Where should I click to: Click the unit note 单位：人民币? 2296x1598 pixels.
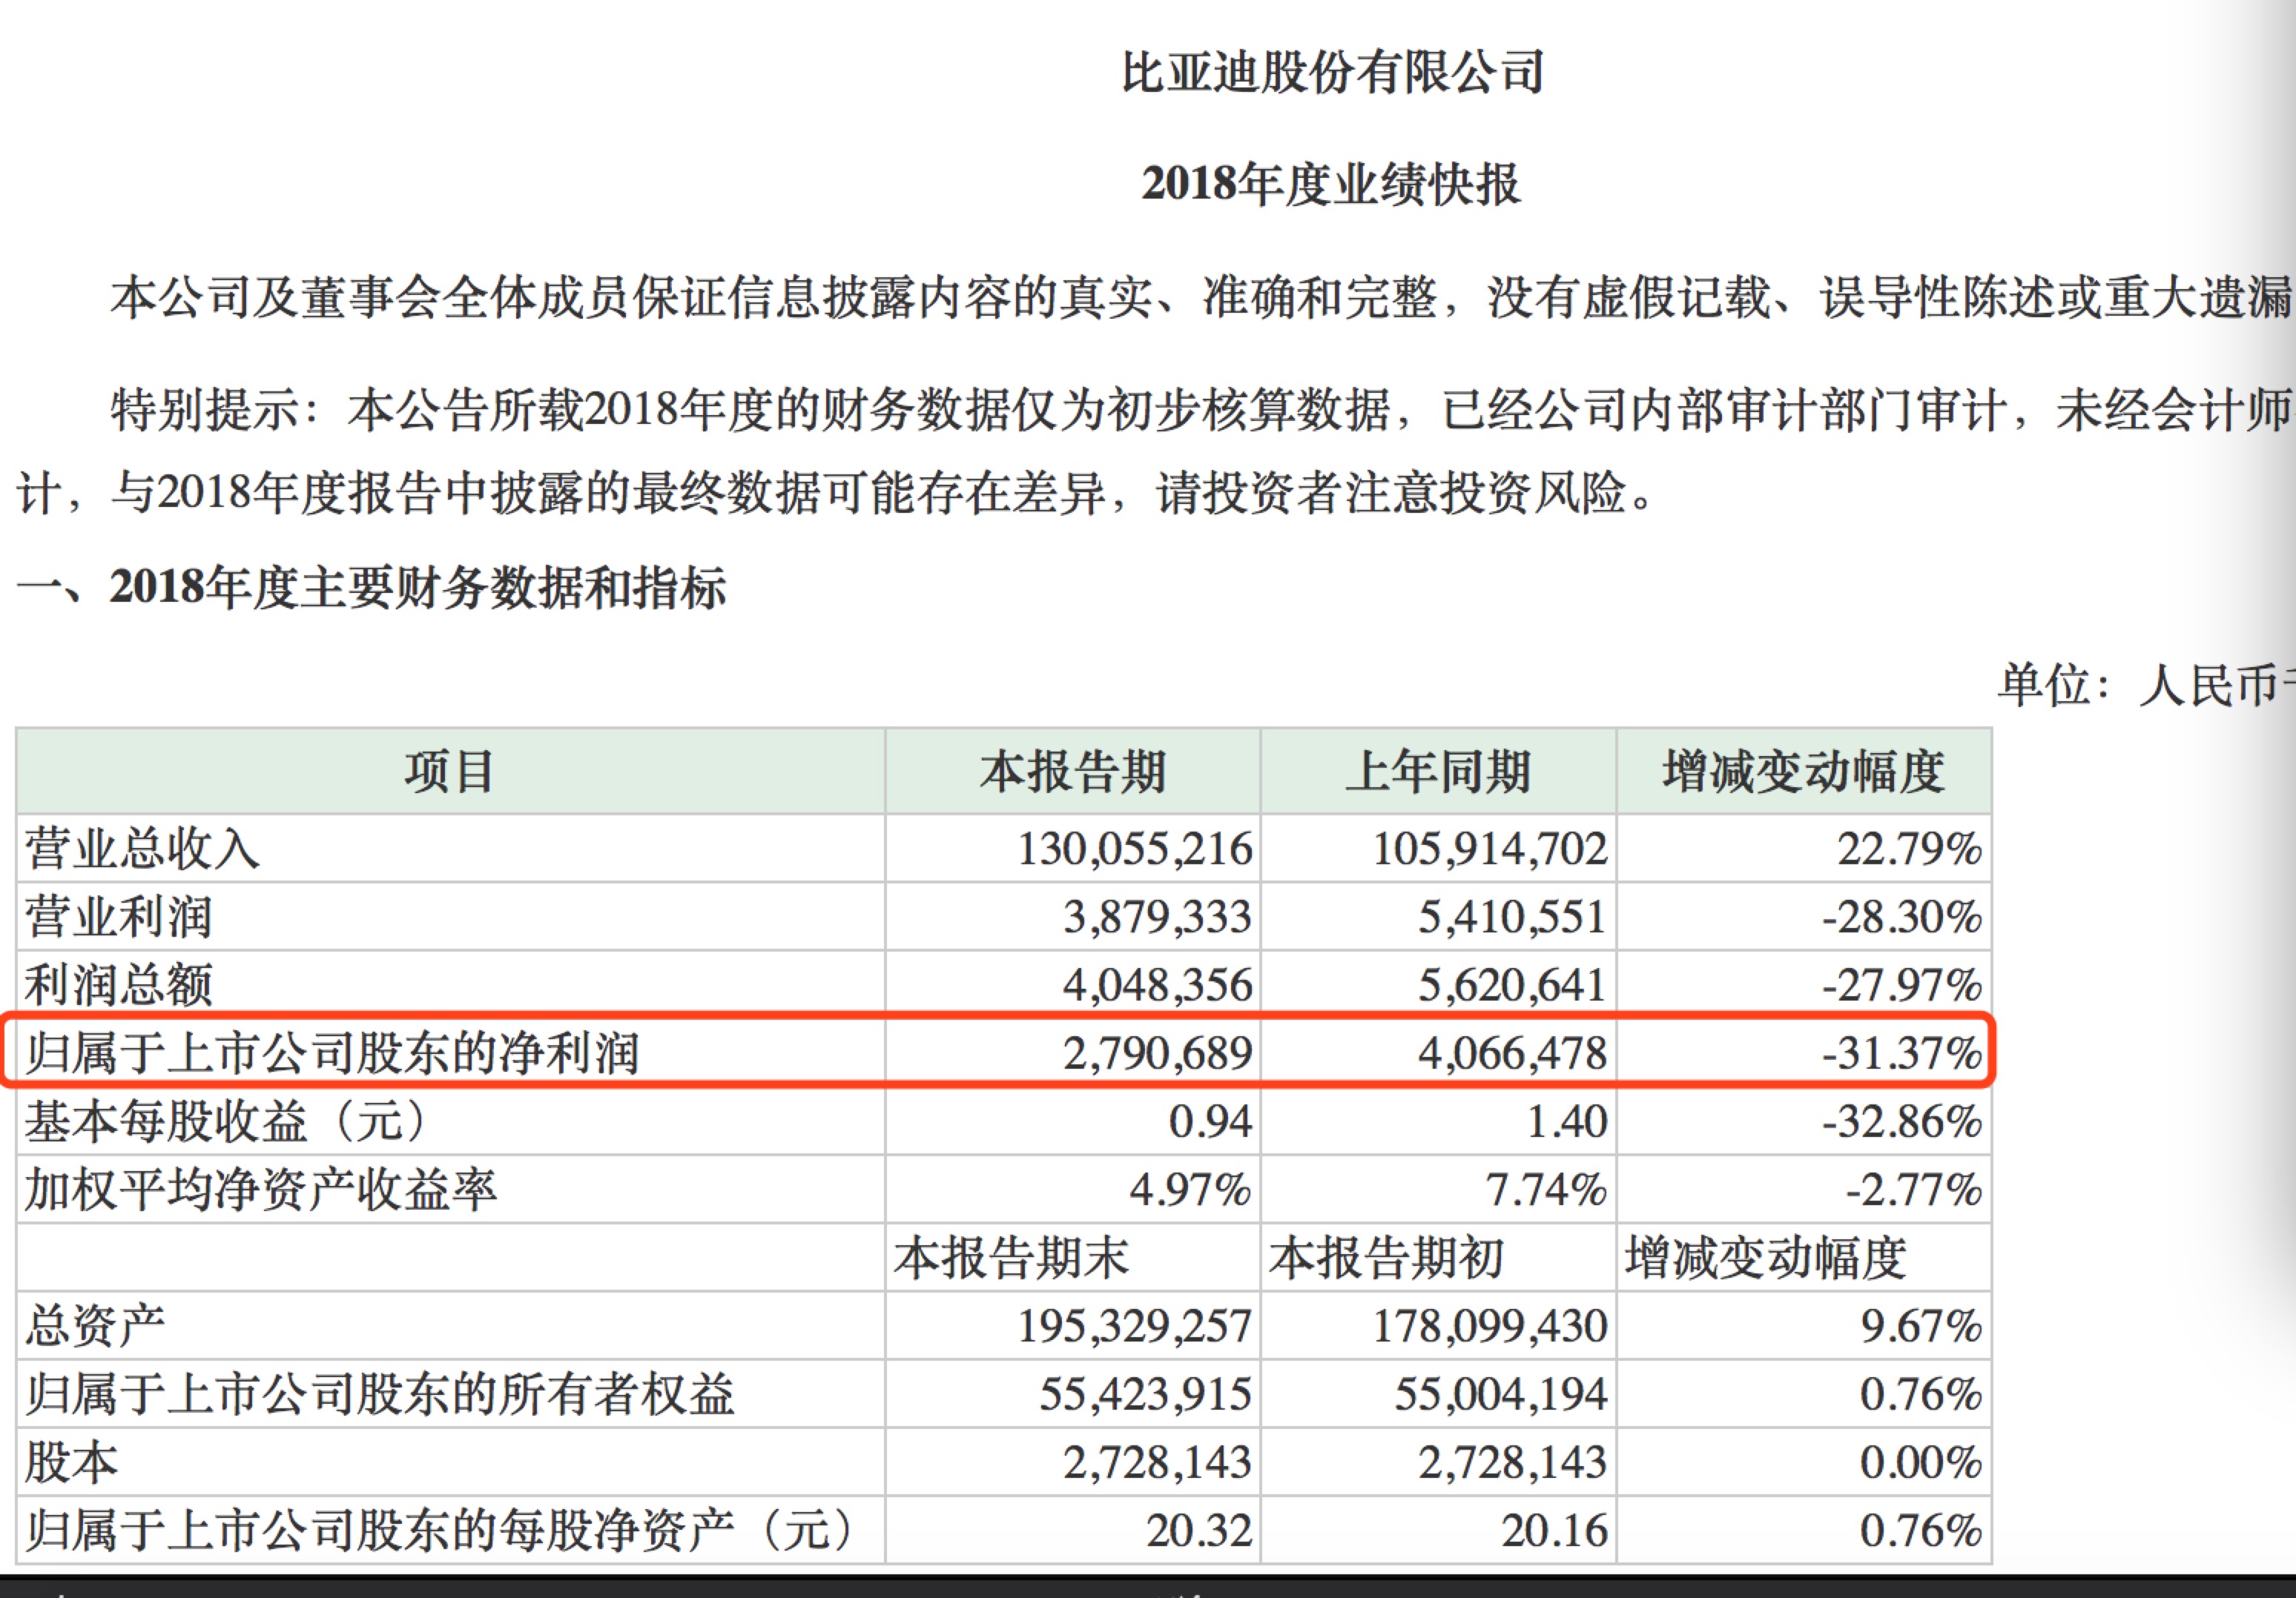[x=2146, y=686]
